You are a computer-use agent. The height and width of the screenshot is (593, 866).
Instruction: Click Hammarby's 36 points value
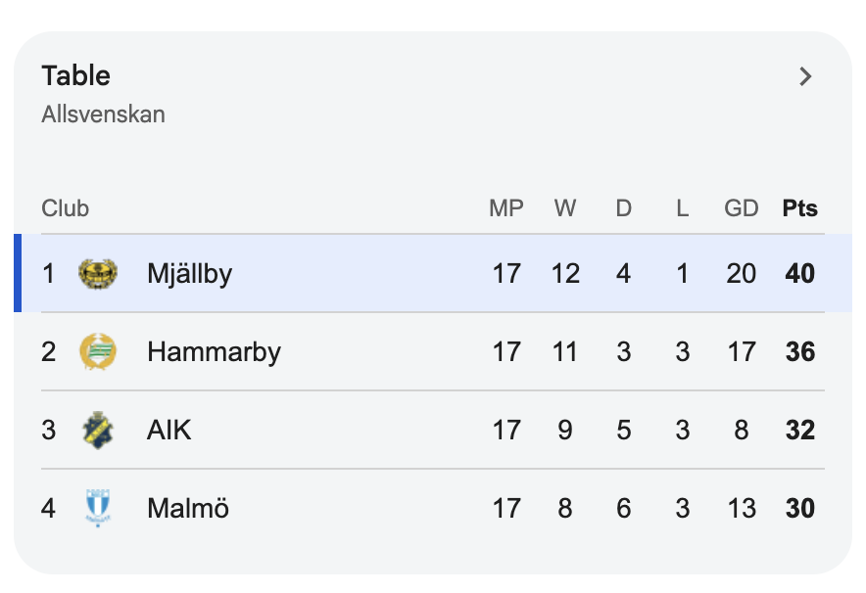pyautogui.click(x=799, y=352)
